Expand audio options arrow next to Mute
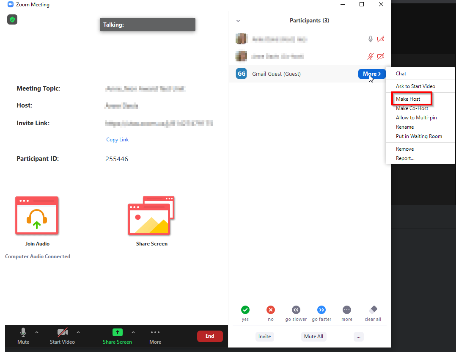 click(37, 332)
